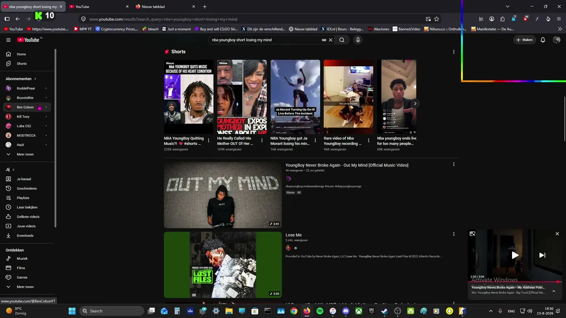This screenshot has height=318, width=566.
Task: Open Geschiedenis (history) in the sidebar
Action: tap(27, 189)
